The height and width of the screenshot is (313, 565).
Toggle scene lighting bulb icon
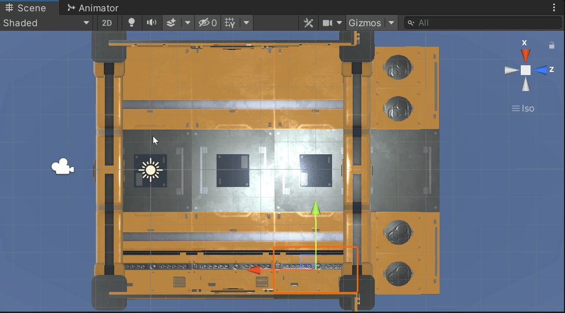point(132,23)
